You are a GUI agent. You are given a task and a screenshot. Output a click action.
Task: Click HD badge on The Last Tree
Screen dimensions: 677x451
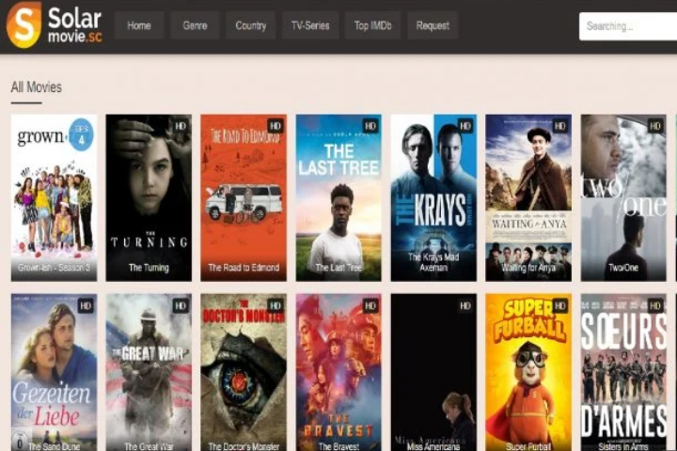[x=370, y=126]
